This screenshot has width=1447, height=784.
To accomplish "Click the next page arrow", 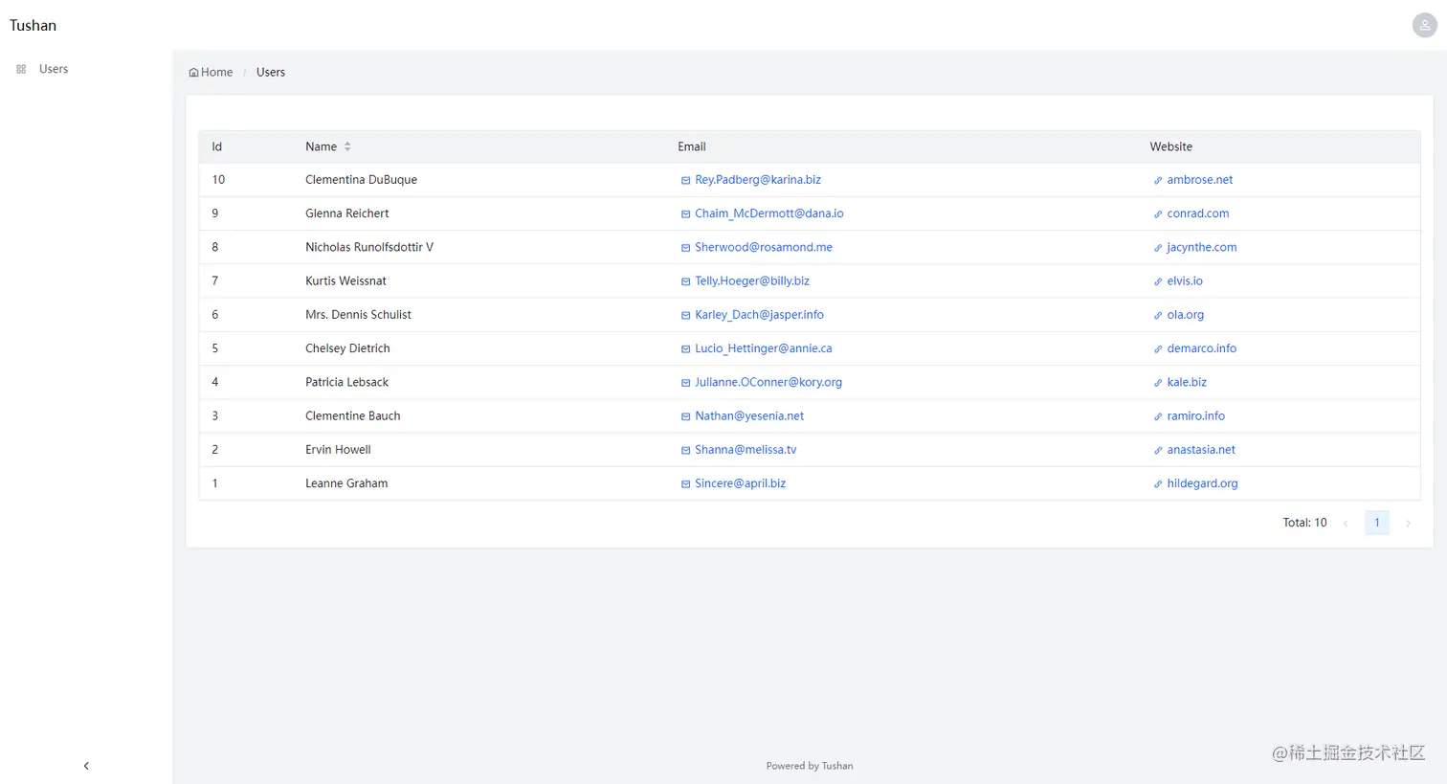I will point(1408,523).
